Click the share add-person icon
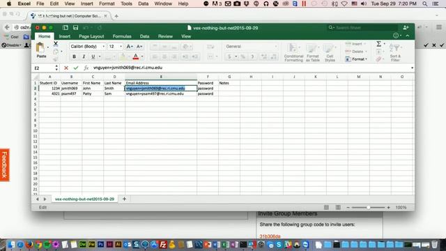Image resolution: width=446 pixels, height=251 pixels. point(406,27)
